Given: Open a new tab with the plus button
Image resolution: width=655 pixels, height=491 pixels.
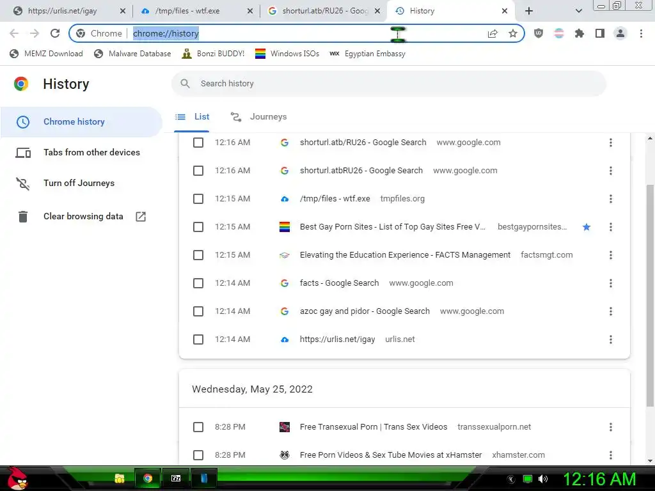Looking at the screenshot, I should point(529,11).
